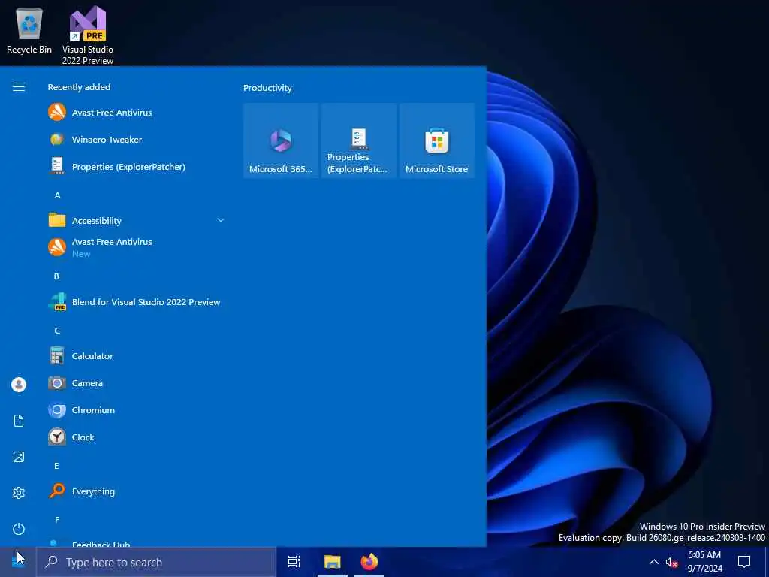Open the Microsoft Store tile
The width and height of the screenshot is (769, 577).
(x=436, y=140)
